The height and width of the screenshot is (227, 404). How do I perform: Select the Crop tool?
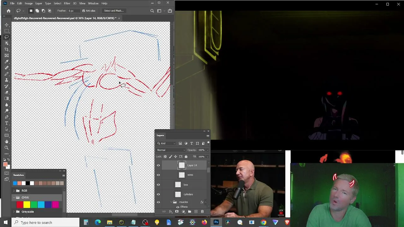(x=7, y=49)
